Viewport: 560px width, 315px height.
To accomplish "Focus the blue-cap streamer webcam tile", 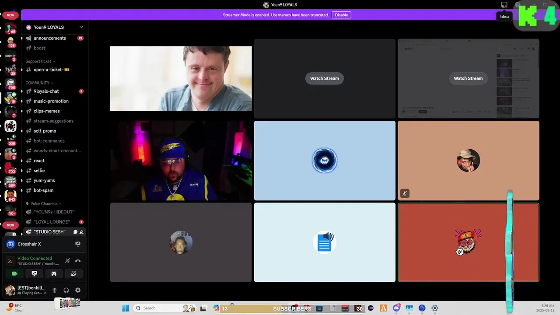I will (181, 161).
